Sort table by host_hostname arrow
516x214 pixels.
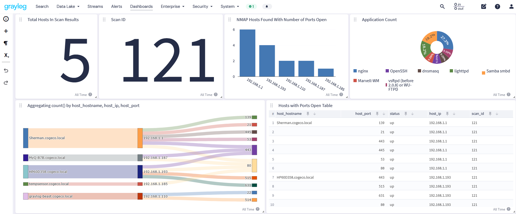[x=315, y=114]
